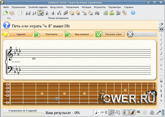
Task: Click the tutor face icon
Action: pyautogui.click(x=12, y=13)
